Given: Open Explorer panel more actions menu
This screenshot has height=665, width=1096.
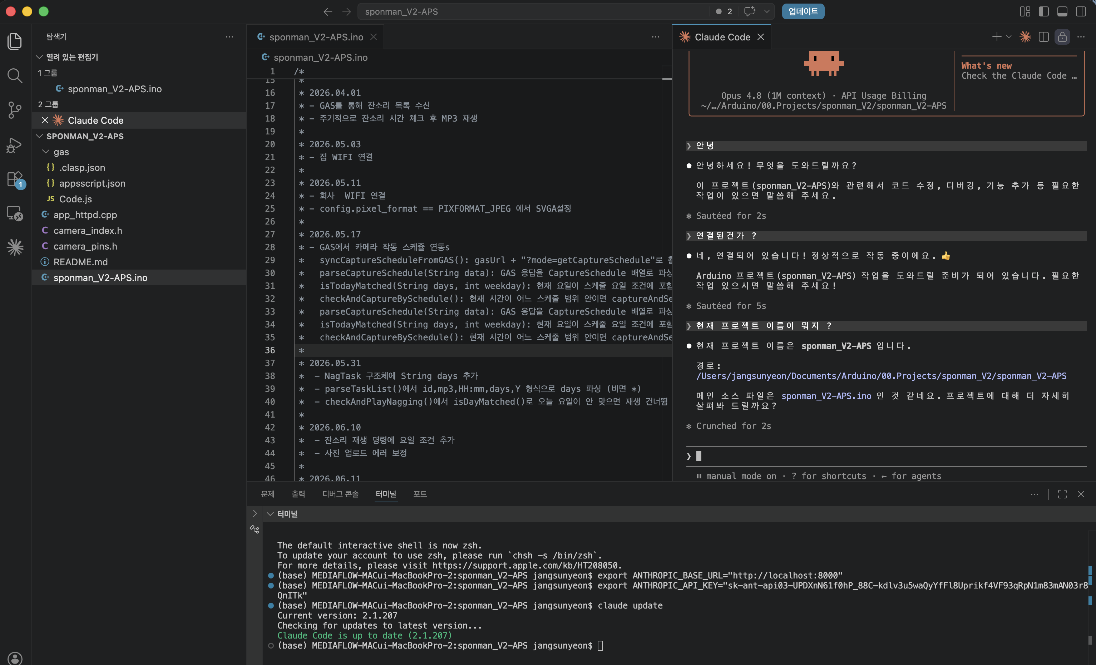Looking at the screenshot, I should [x=229, y=37].
